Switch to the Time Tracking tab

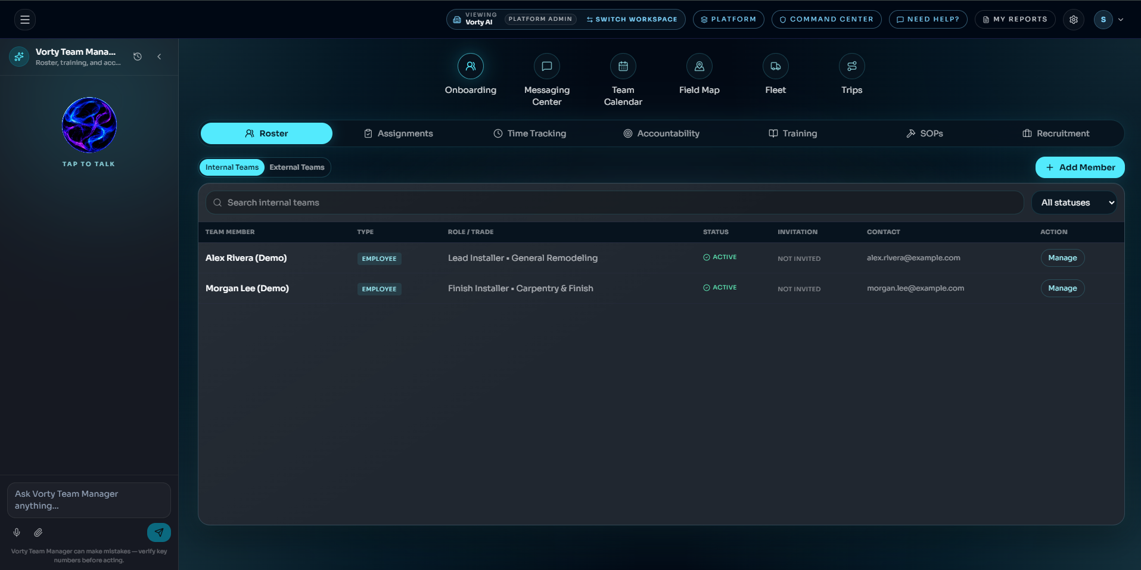530,133
